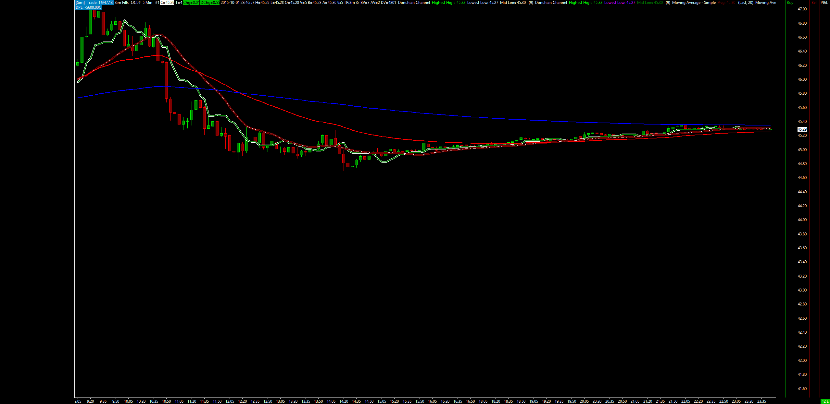Click the 45.29 current price marker
The image size is (830, 404).
(802, 129)
